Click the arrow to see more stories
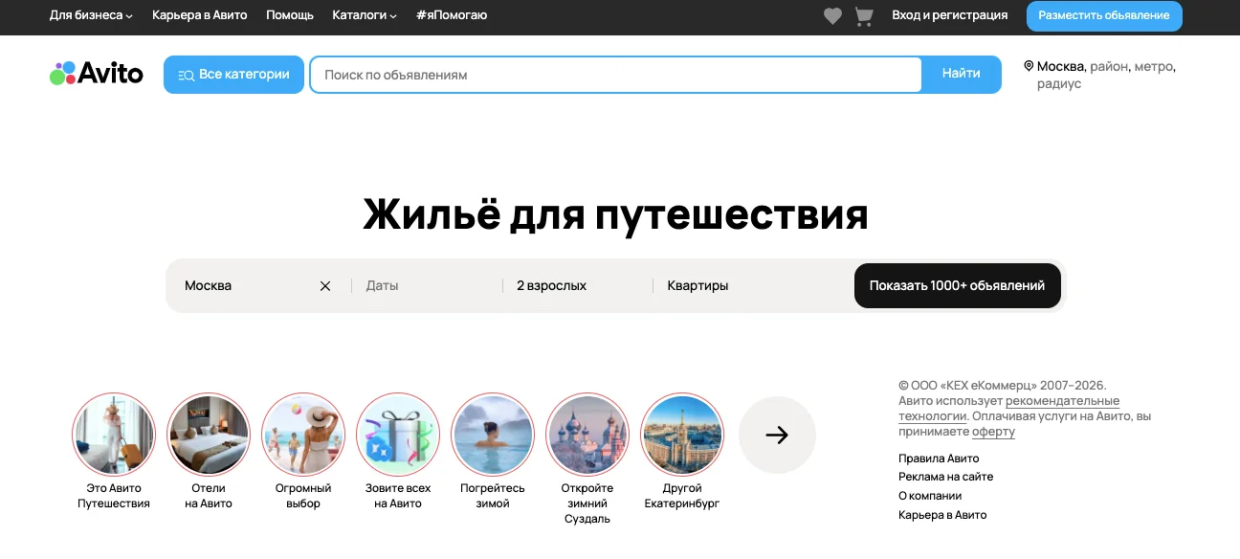Viewport: 1240px width, 559px height. [777, 435]
